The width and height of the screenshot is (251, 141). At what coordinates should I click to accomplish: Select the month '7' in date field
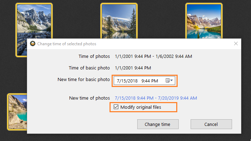click(118, 81)
